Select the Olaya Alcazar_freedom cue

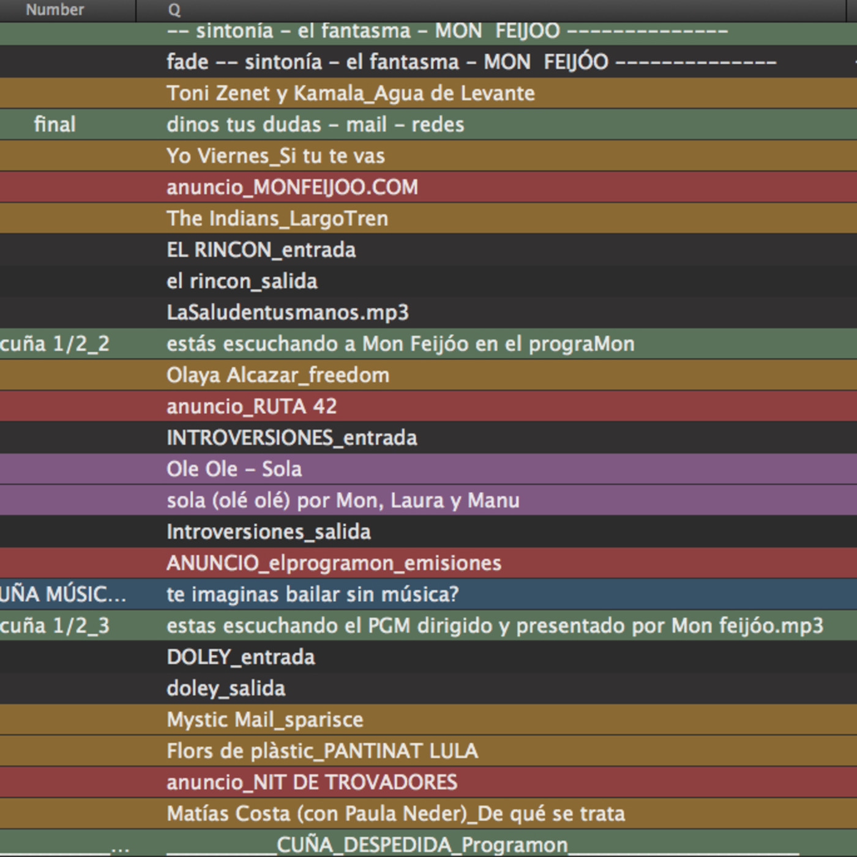(277, 375)
